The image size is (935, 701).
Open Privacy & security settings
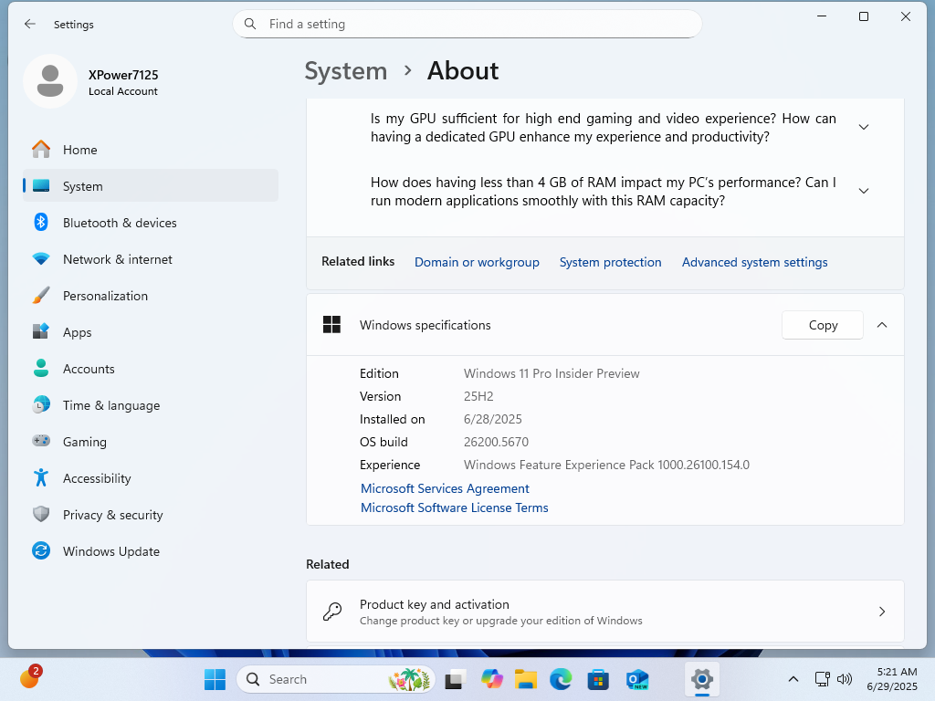(x=151, y=515)
